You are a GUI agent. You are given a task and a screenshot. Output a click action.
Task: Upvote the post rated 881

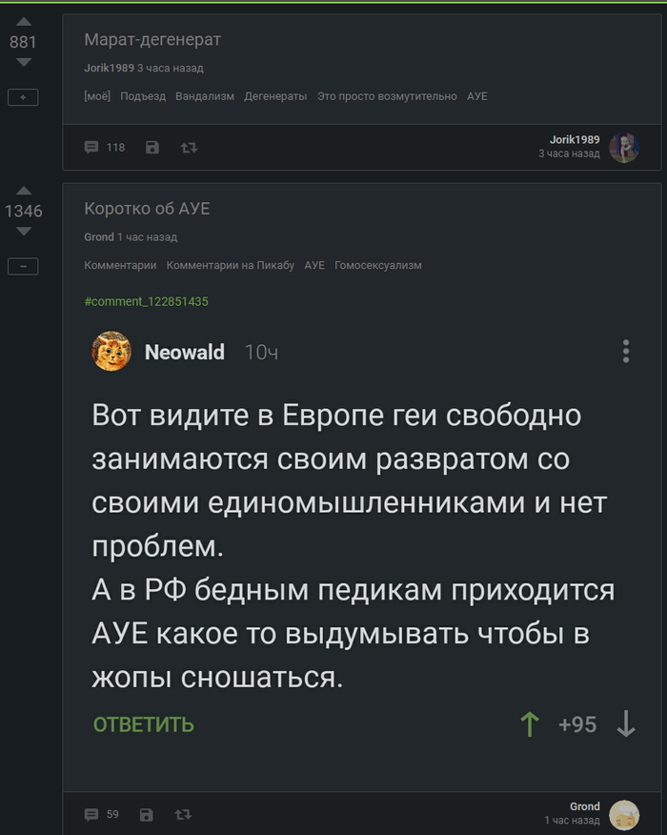[x=24, y=22]
